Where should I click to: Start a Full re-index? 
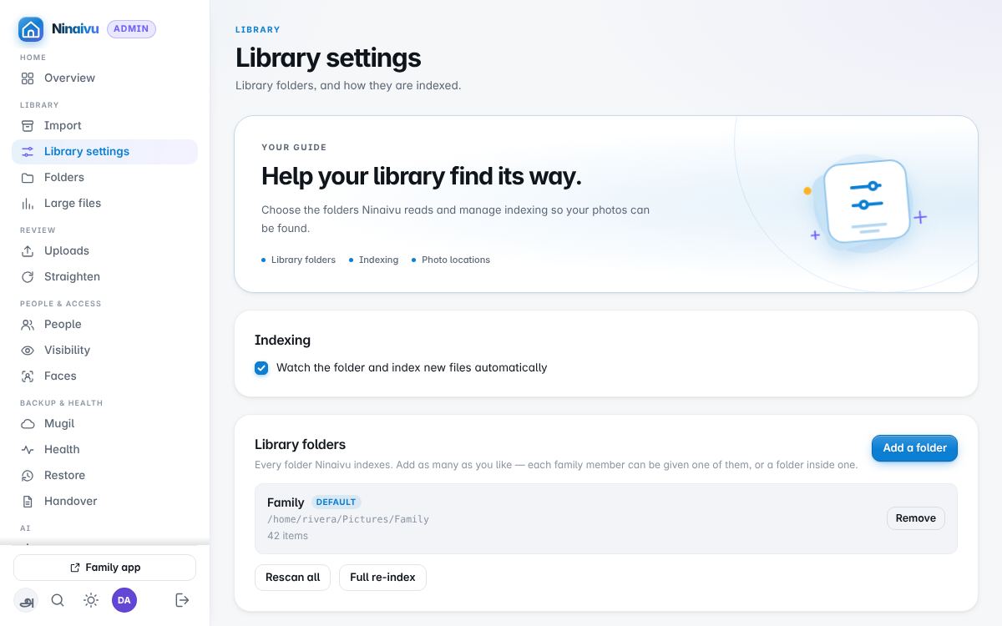[x=382, y=578]
